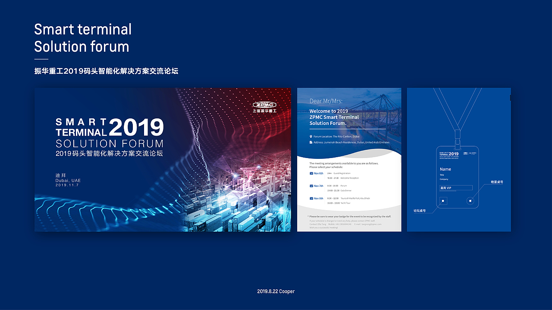The image size is (552, 310).
Task: Click the calendar icon next to Nov 6th
Action: click(x=311, y=174)
